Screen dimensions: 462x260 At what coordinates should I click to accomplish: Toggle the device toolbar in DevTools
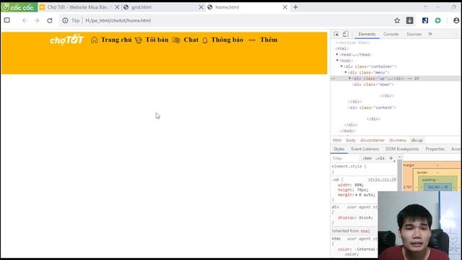345,34
